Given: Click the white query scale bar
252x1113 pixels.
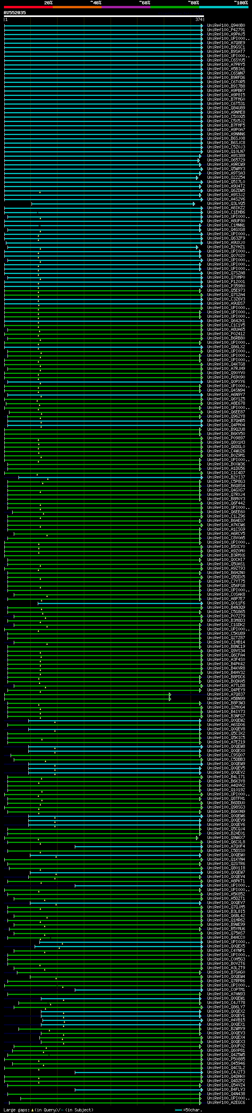Looking at the screenshot, I should click(x=104, y=16).
